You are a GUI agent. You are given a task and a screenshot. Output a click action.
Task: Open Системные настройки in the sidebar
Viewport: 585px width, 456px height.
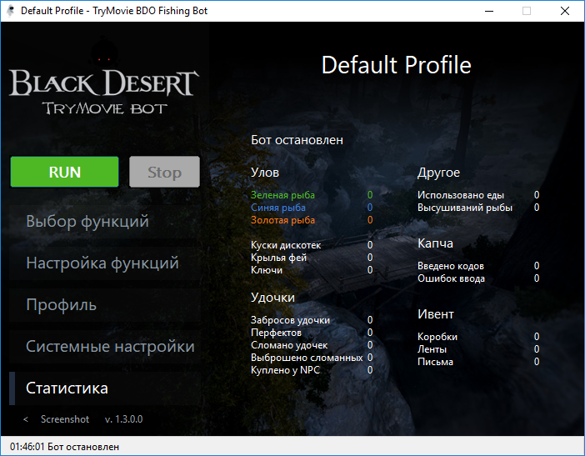(x=105, y=347)
